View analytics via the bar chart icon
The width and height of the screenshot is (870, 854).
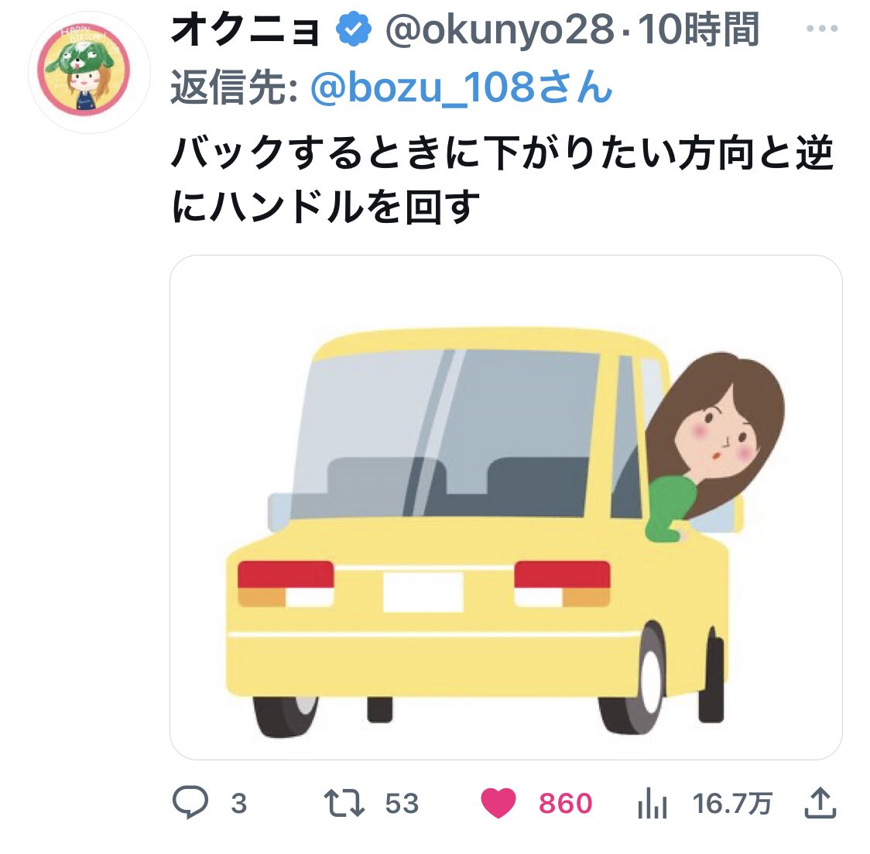652,804
